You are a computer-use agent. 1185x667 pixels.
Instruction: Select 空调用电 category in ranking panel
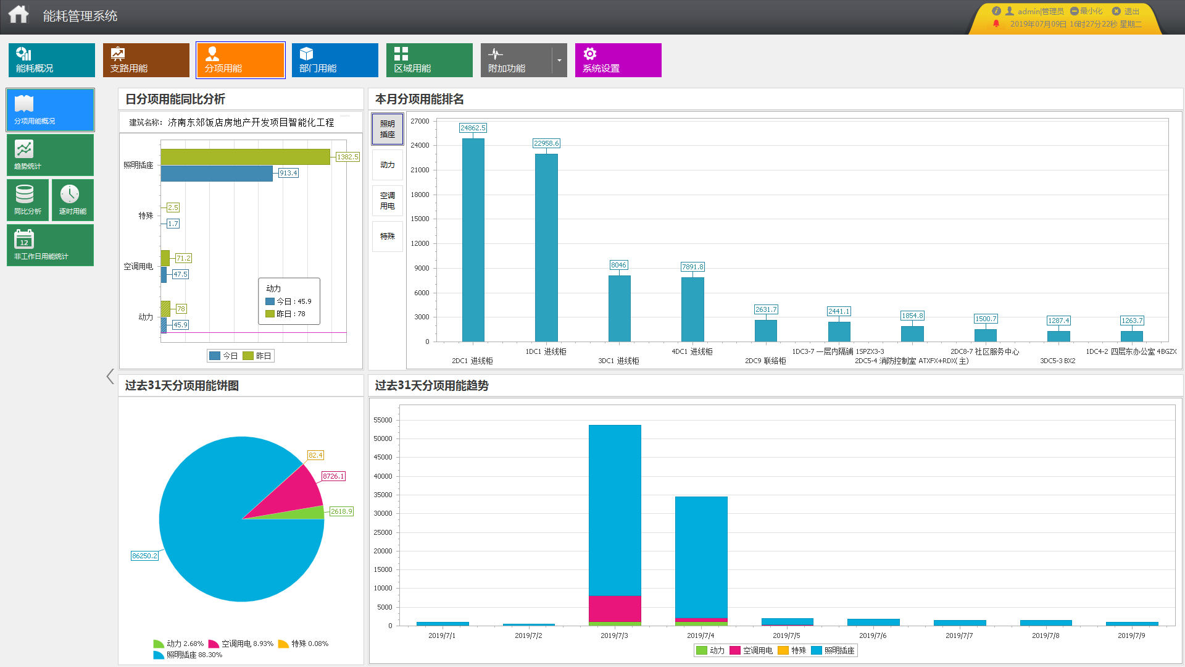click(387, 201)
